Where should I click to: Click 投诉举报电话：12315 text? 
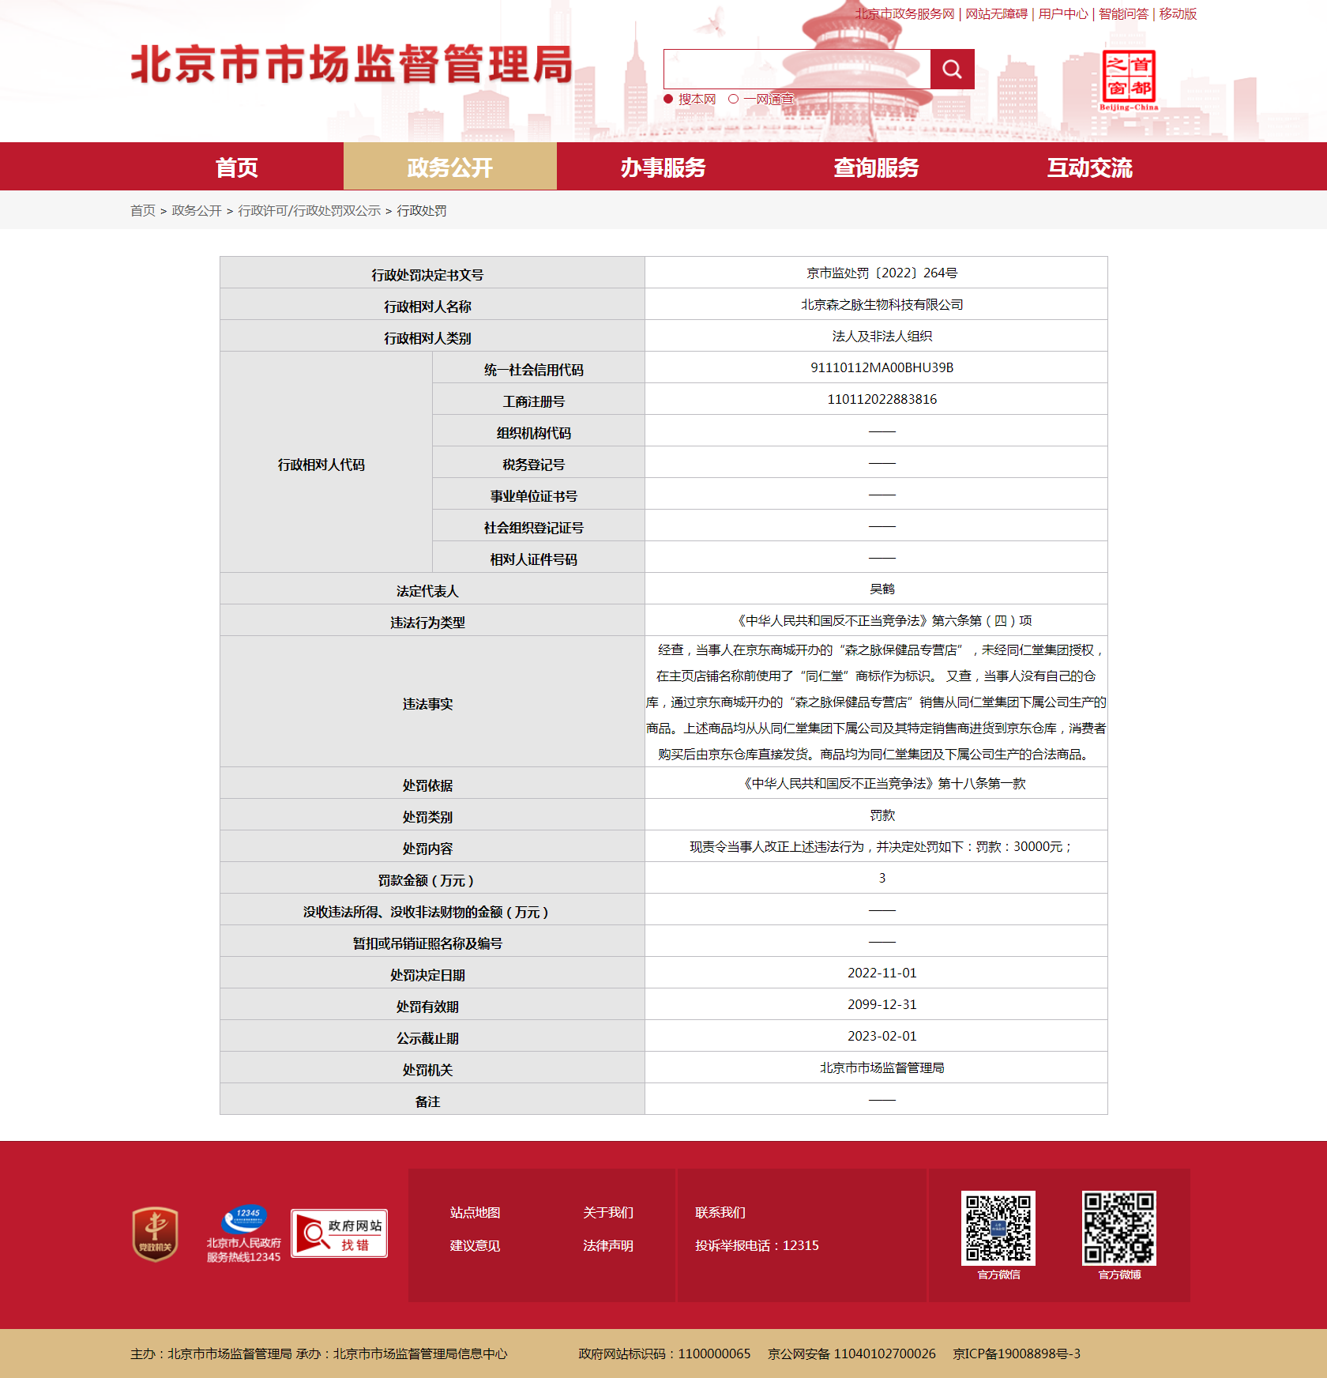pyautogui.click(x=757, y=1245)
